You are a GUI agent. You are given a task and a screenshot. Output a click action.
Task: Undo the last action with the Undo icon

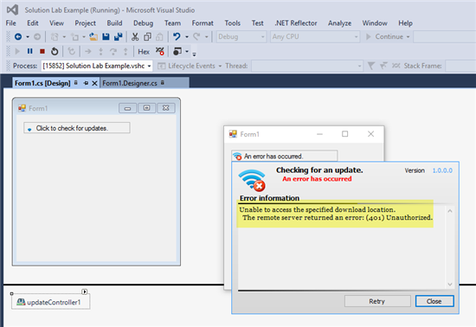[x=177, y=37]
